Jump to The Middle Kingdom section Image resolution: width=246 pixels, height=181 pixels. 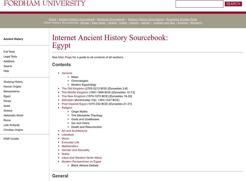point(75,92)
